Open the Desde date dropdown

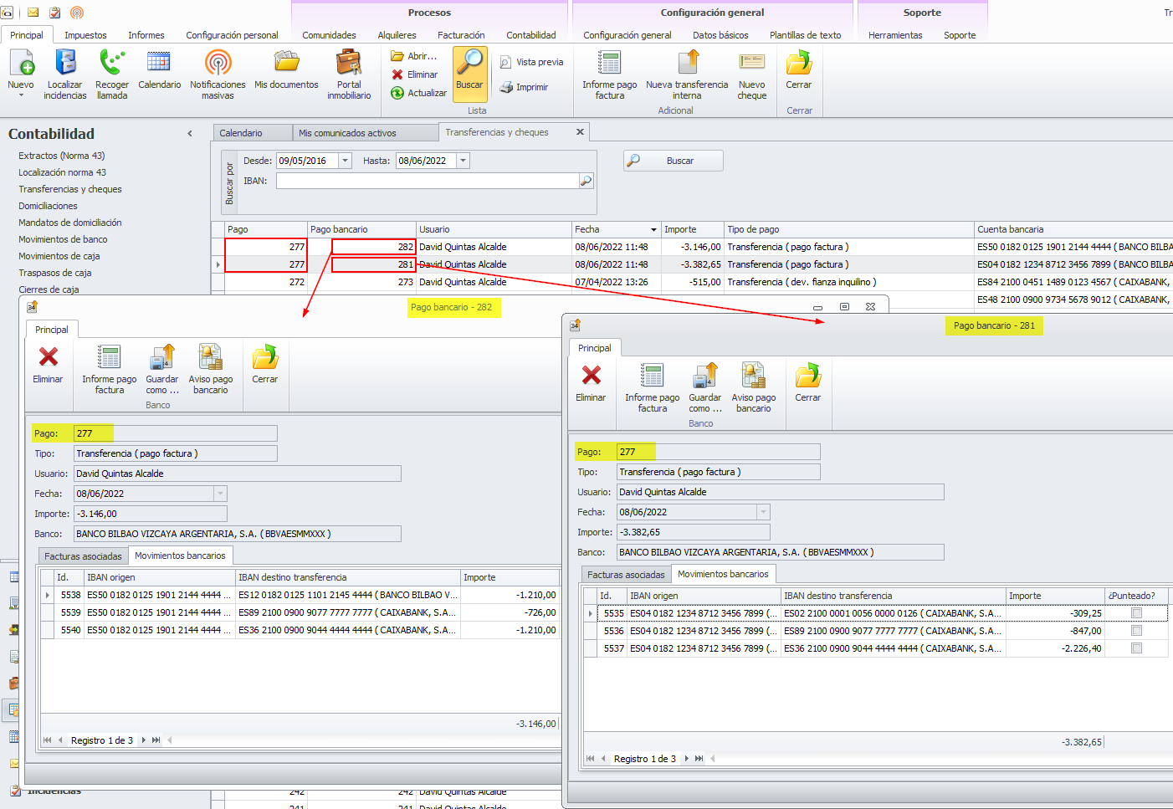[345, 161]
